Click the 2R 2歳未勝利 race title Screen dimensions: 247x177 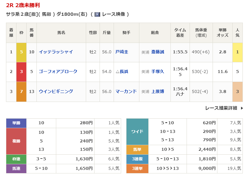23,5
